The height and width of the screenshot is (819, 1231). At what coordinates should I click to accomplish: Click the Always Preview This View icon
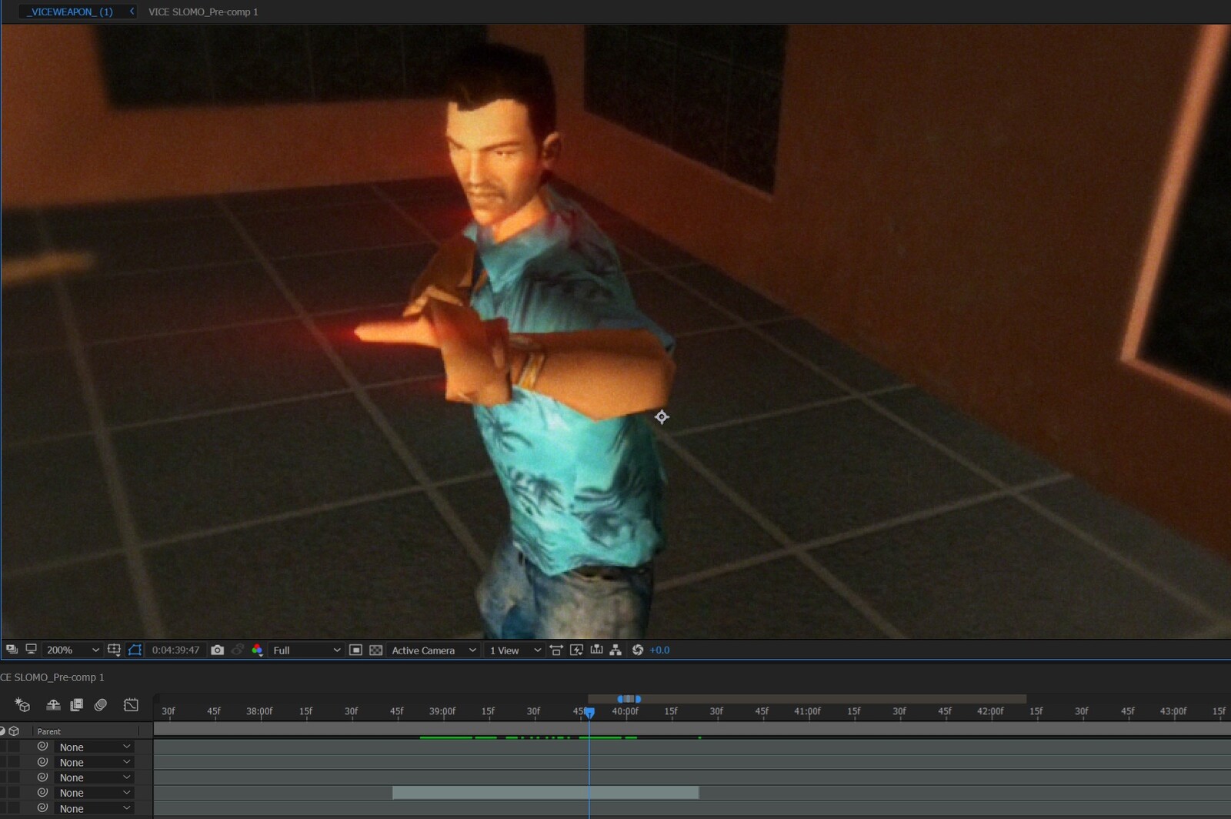[x=12, y=650]
